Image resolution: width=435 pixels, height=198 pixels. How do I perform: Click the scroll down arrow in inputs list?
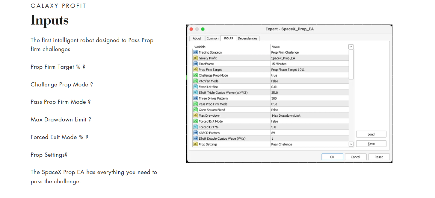(x=351, y=144)
